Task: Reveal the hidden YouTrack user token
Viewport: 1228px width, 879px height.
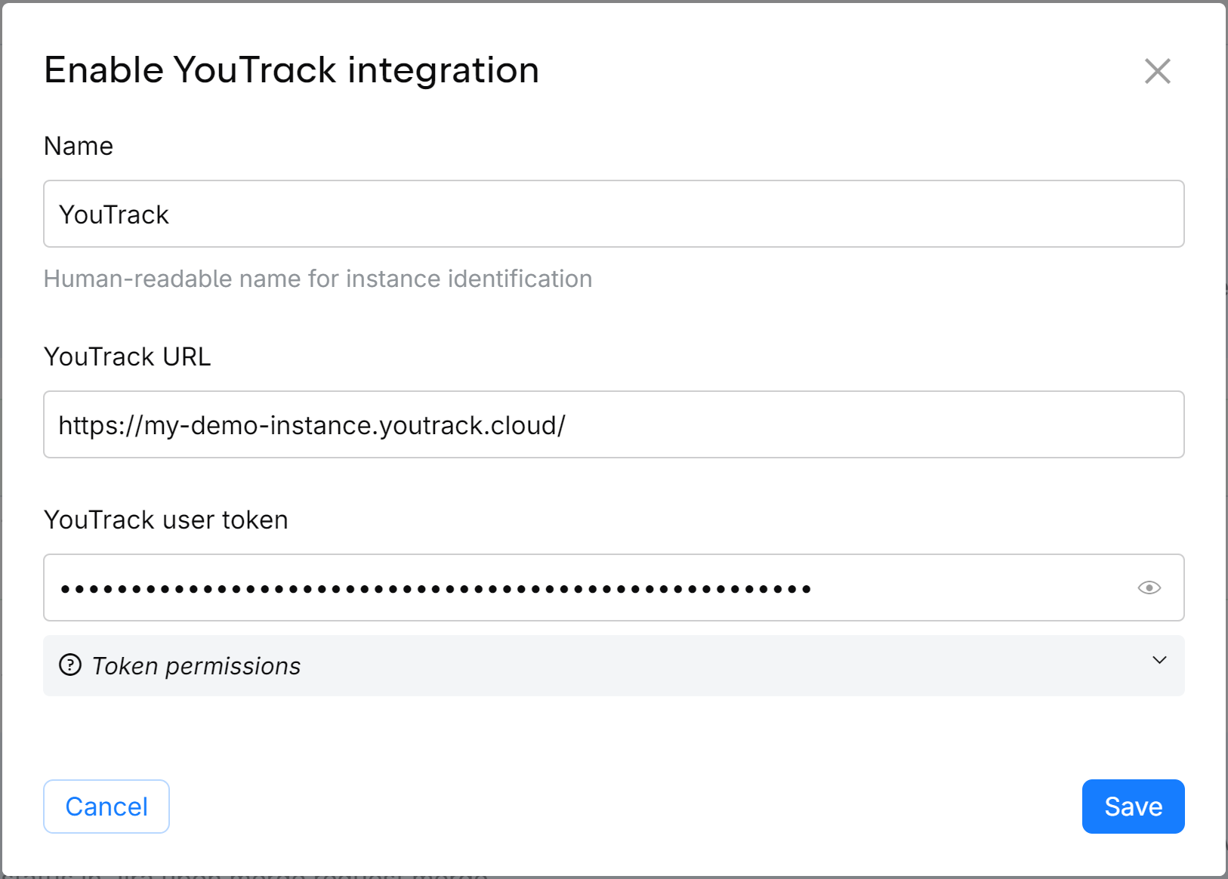Action: 1149,588
